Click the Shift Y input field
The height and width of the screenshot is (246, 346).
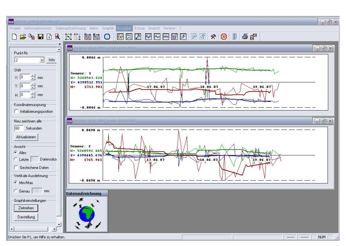tap(25, 86)
